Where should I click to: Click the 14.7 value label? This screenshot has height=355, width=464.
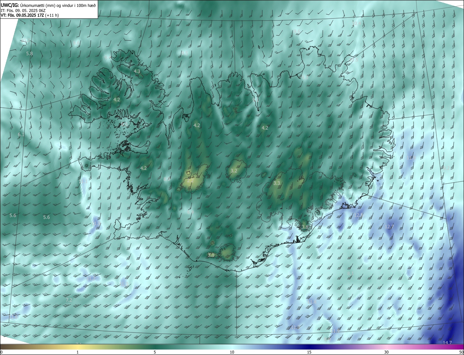coord(448,343)
